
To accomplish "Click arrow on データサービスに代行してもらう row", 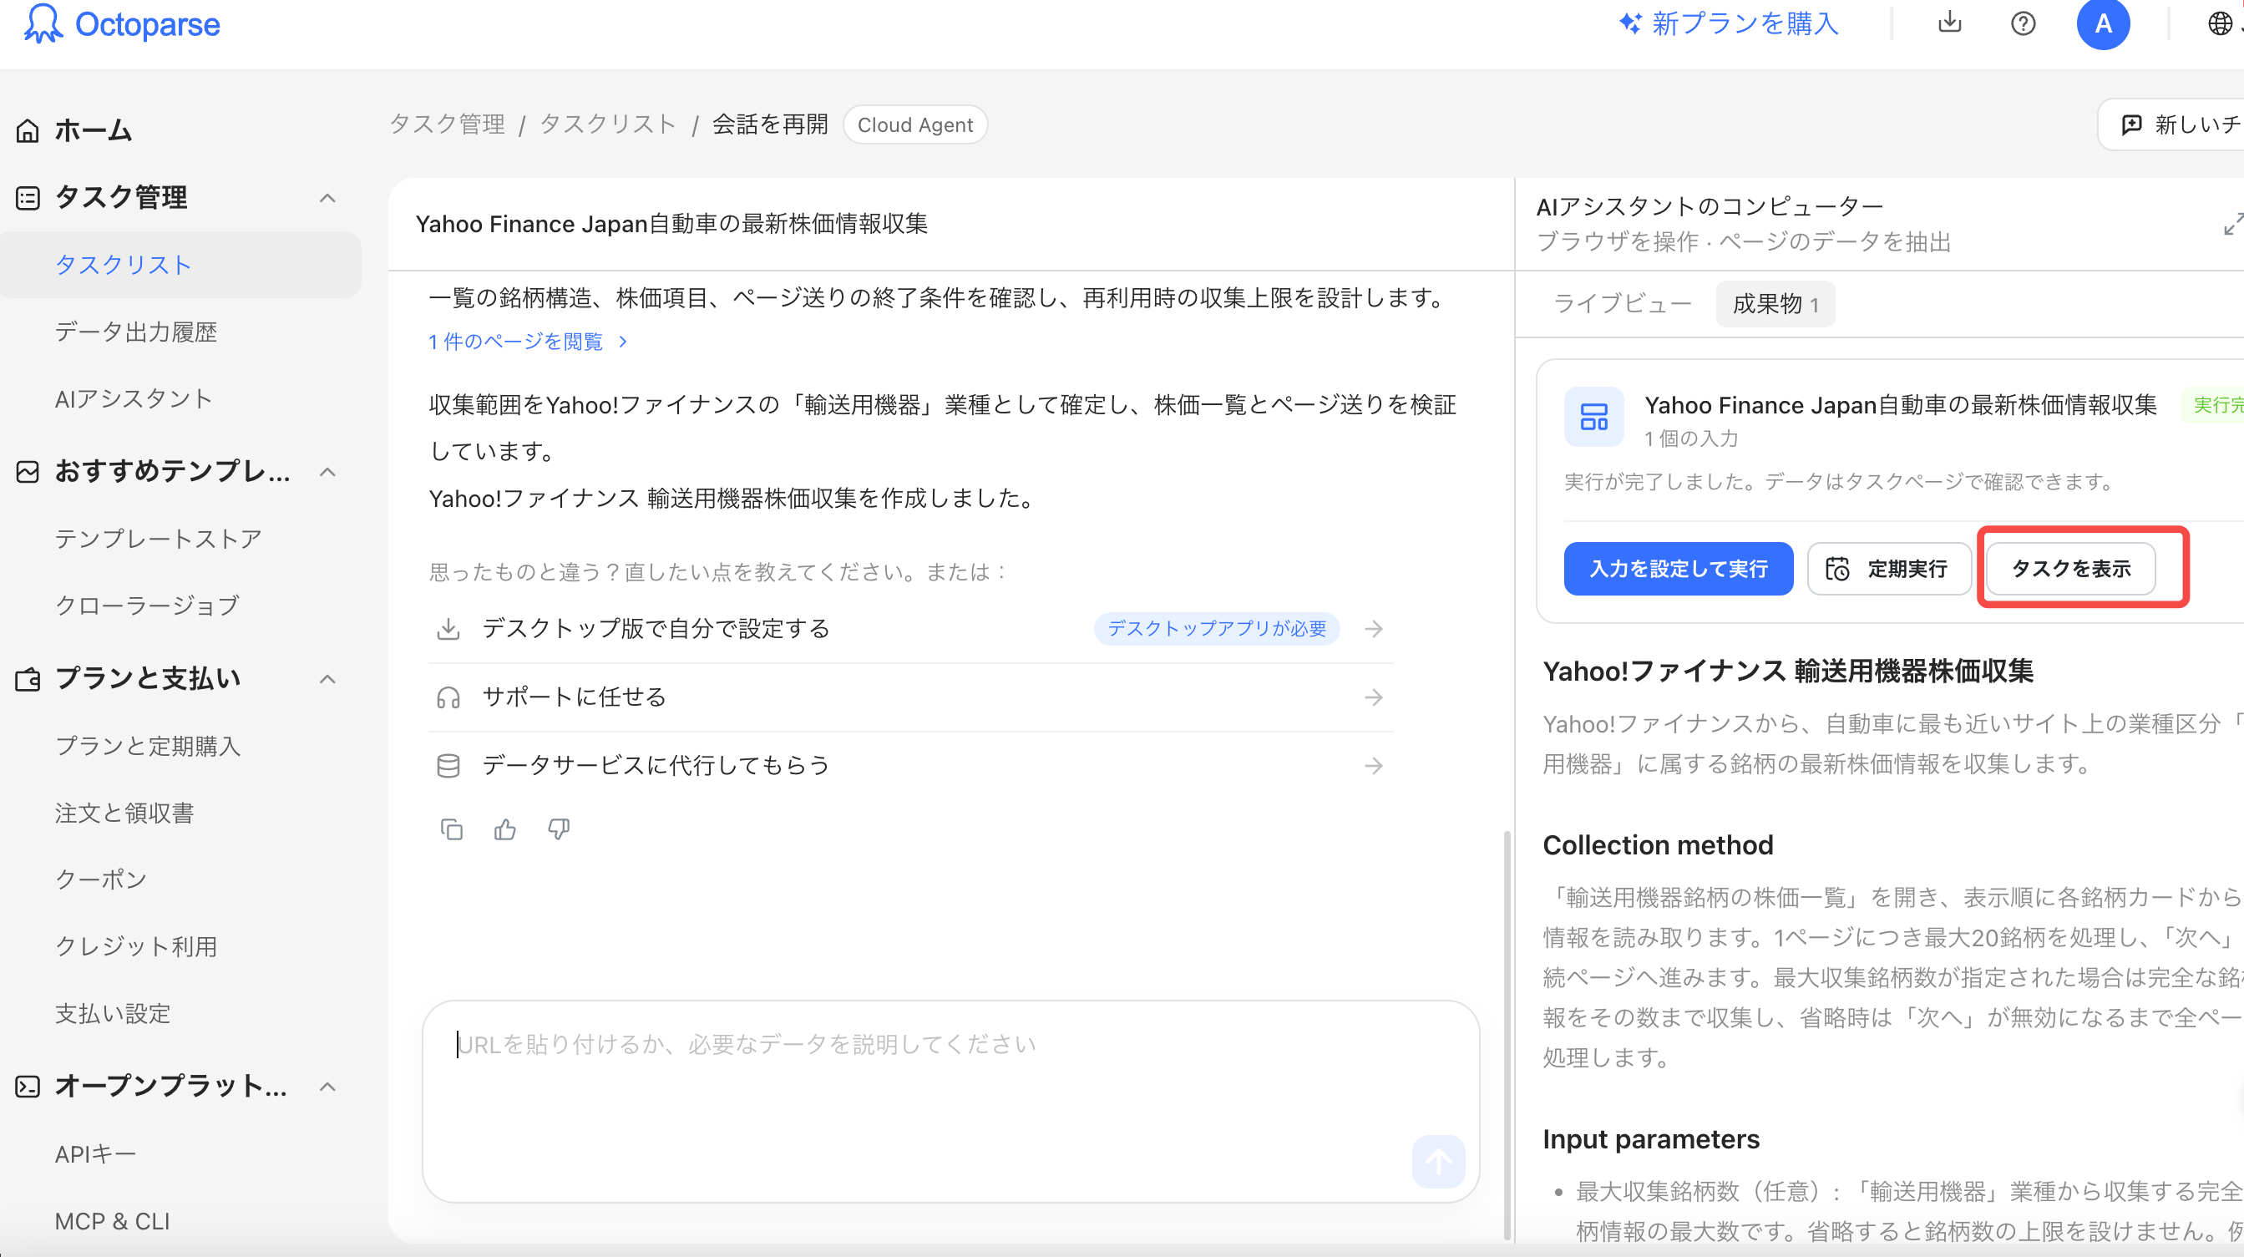I will coord(1374,766).
